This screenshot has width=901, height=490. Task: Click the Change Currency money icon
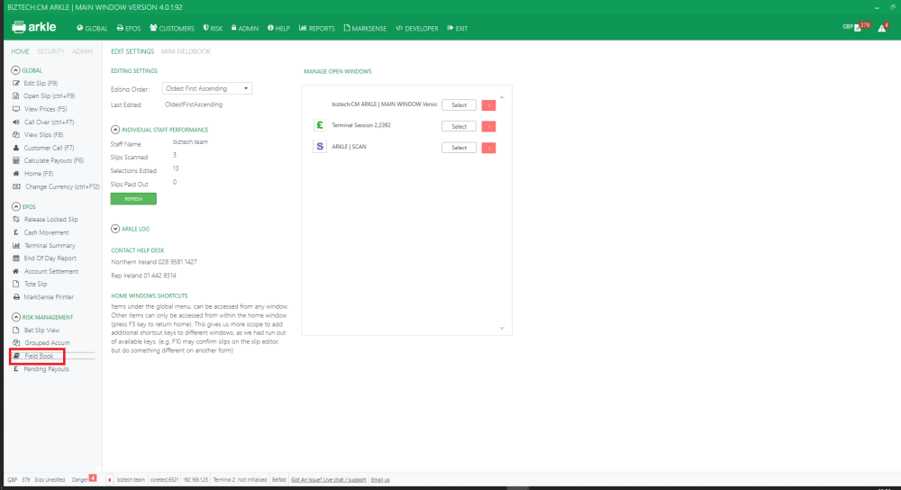coord(16,186)
